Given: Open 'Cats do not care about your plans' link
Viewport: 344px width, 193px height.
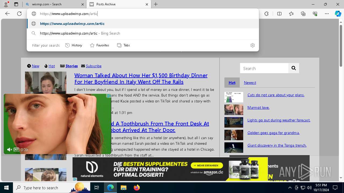Looking at the screenshot, I should click(x=276, y=95).
